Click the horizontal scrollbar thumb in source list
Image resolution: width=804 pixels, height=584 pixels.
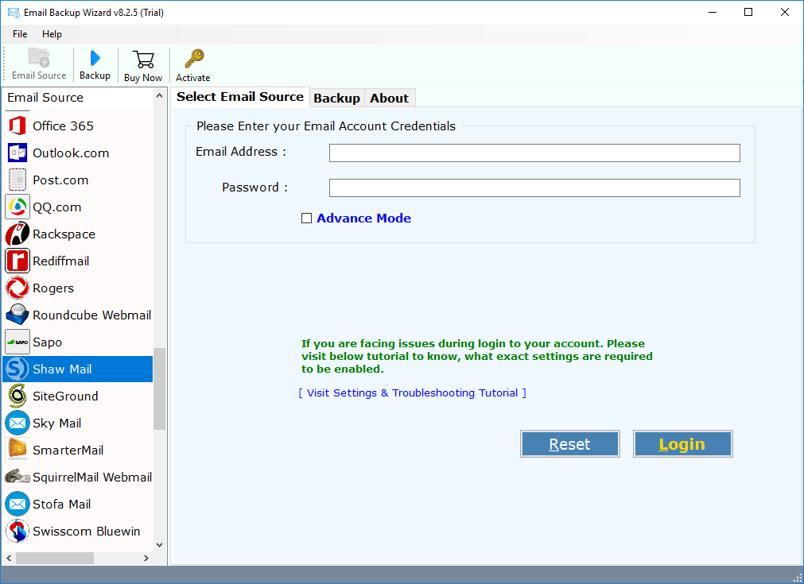click(55, 558)
